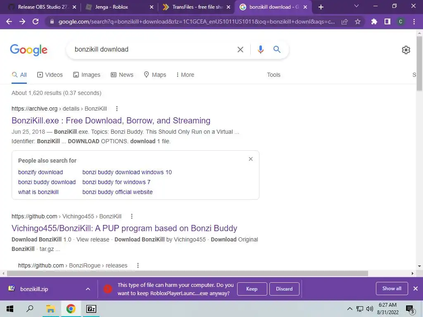The image size is (423, 317).
Task: Search bonzi buddy download windows 10
Action: tap(127, 172)
